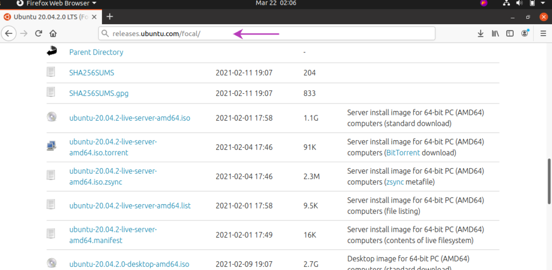Screen dimensions: 552x270
Task: Select the 2.7G size value
Action: pyautogui.click(x=311, y=264)
